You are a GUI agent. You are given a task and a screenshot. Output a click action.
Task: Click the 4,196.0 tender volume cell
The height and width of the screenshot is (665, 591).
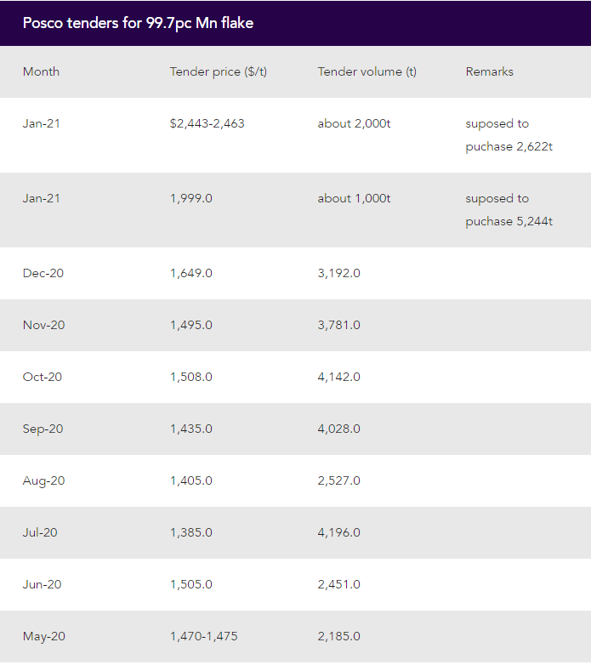pos(339,532)
